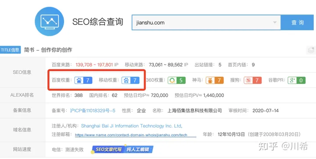
Task: Click the Google PR badge showing 0
Action: tap(296, 80)
